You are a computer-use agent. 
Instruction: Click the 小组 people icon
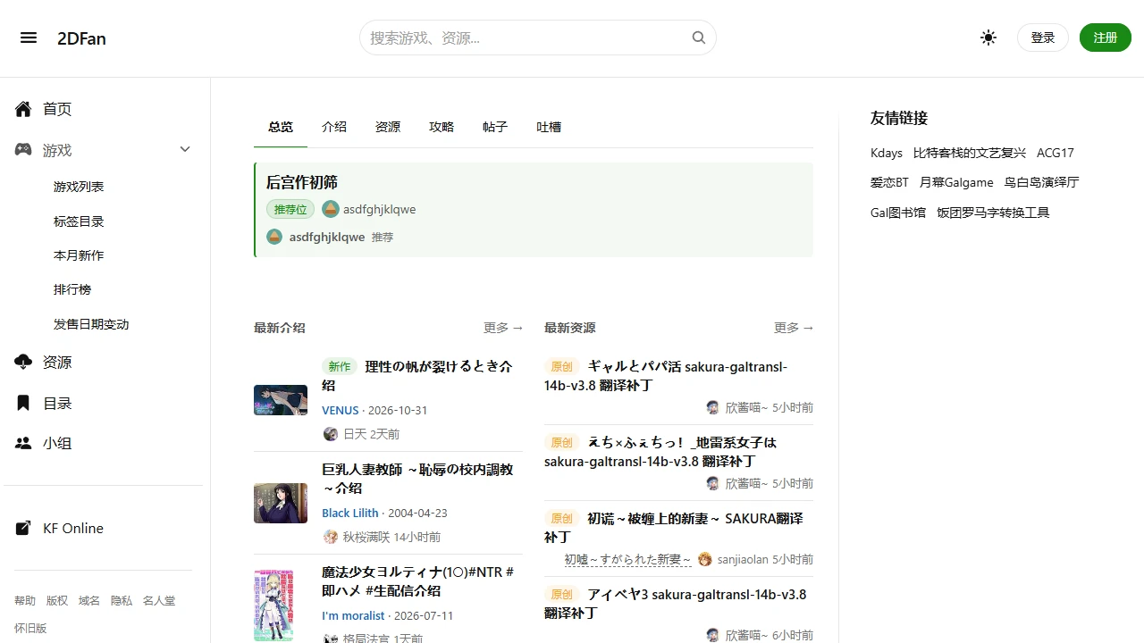click(x=23, y=443)
